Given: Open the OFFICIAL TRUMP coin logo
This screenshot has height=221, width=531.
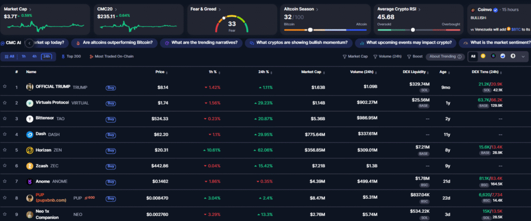Looking at the screenshot, I should [30, 87].
